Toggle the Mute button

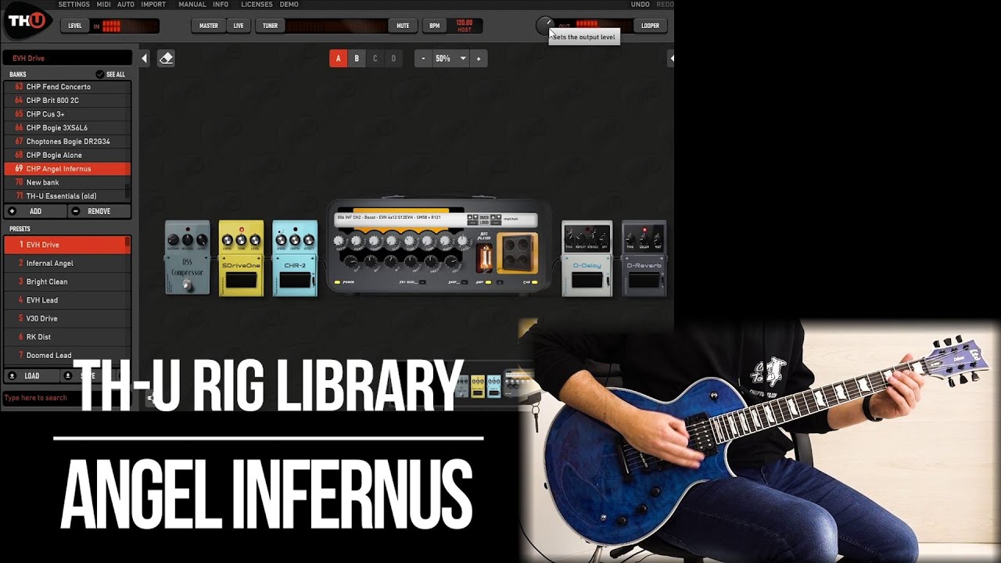(x=403, y=26)
